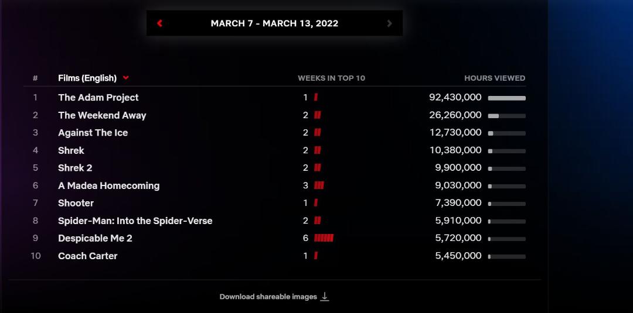633x313 pixels.
Task: Open the Coach Carter entry
Action: 87,256
